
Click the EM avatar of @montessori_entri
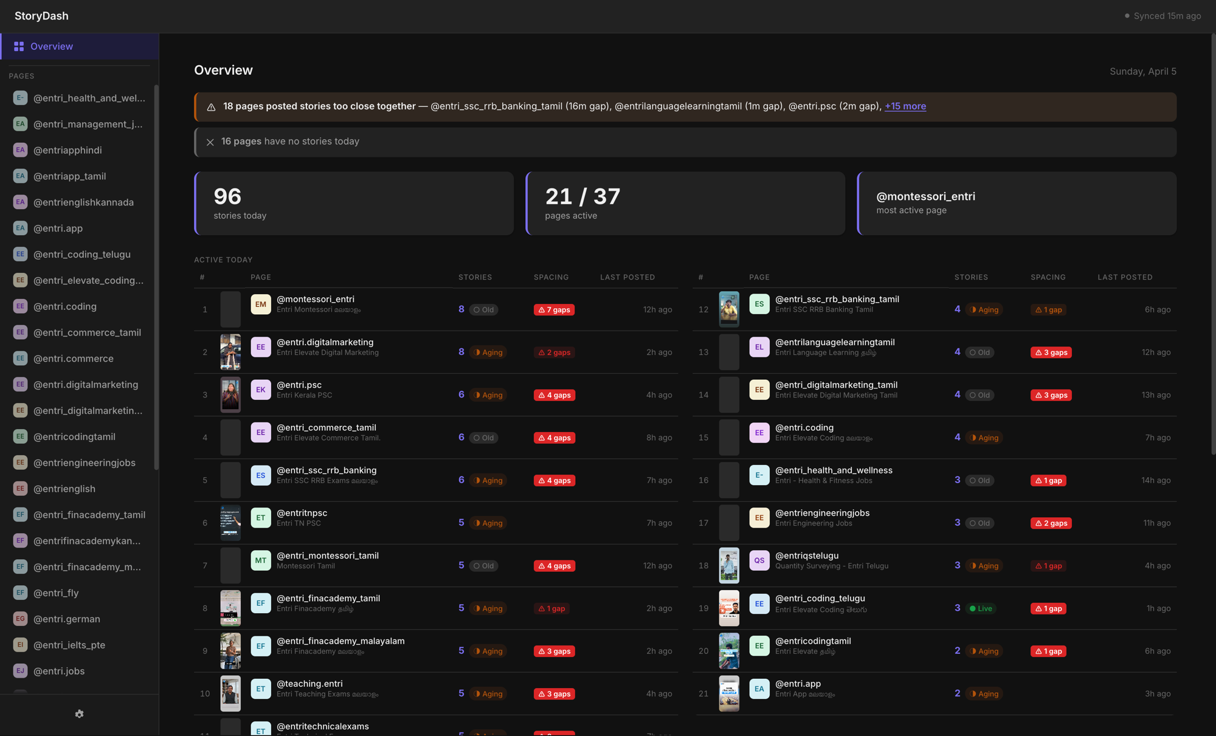261,304
